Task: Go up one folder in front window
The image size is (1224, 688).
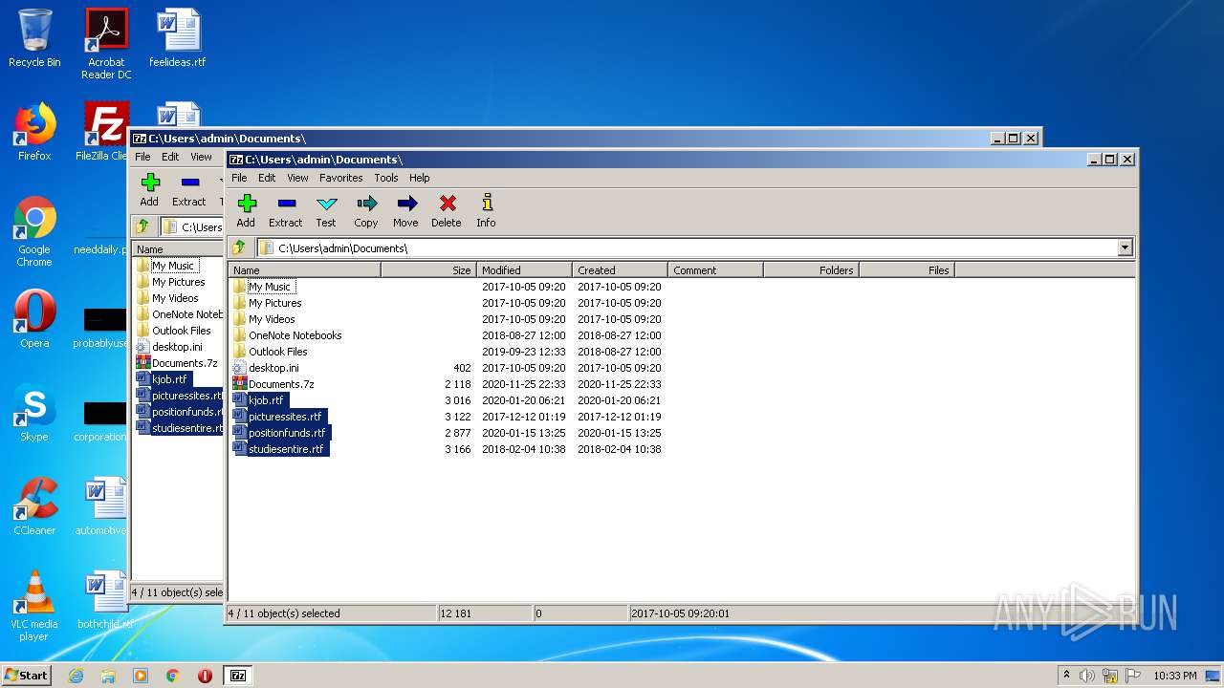Action: tap(239, 247)
